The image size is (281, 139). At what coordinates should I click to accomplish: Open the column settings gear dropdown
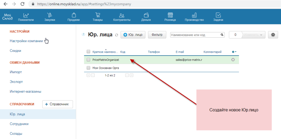click(x=234, y=52)
